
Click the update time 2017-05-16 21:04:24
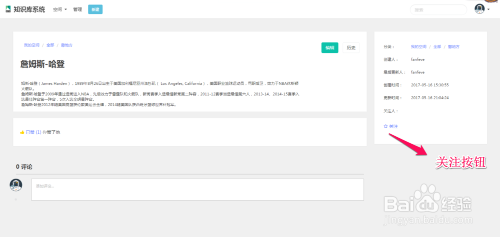pos(430,98)
